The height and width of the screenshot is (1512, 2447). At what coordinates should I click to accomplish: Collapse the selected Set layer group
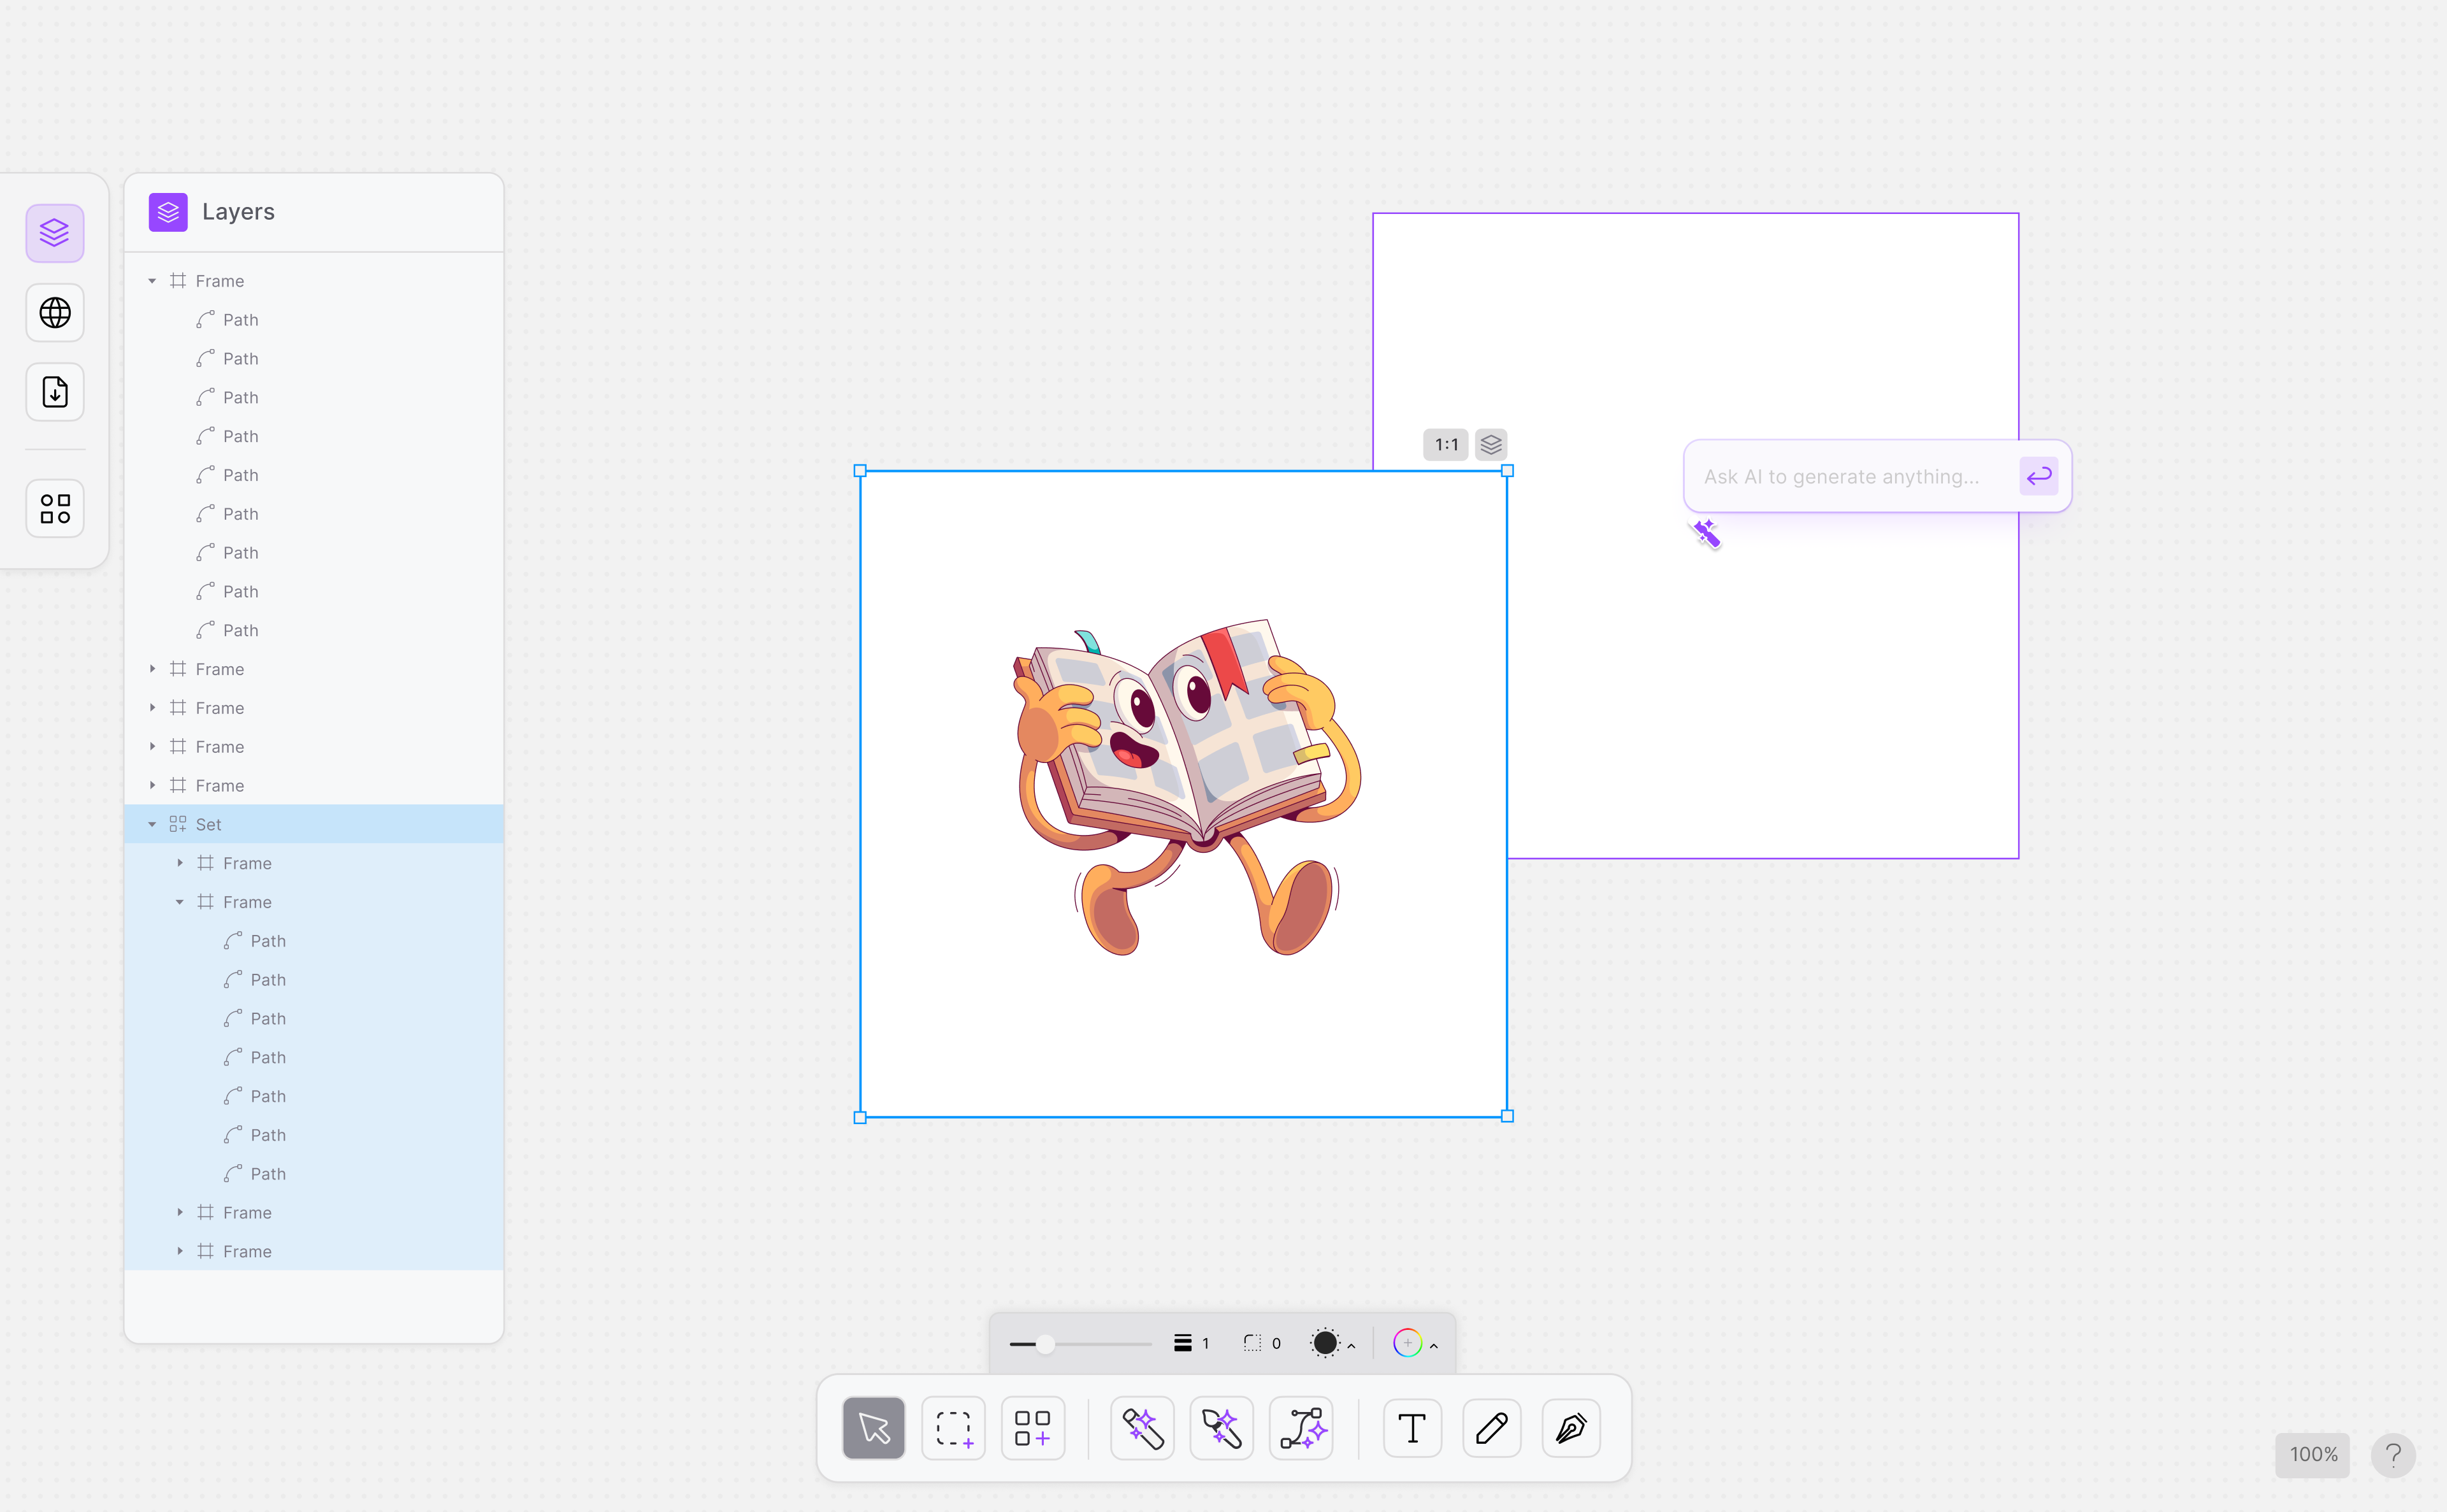click(152, 824)
